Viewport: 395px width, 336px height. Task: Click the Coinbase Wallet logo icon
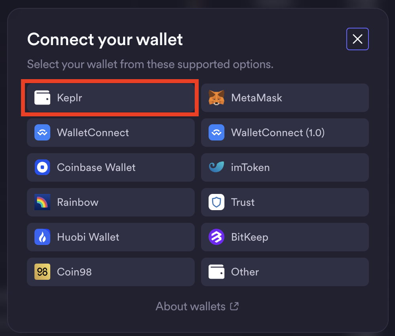point(42,167)
